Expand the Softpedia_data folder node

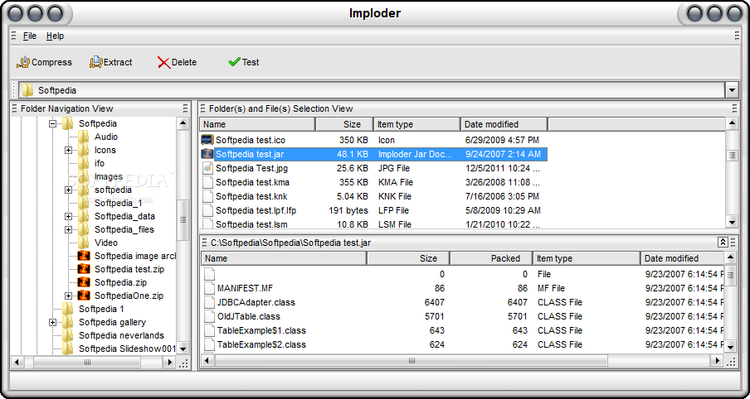[68, 216]
